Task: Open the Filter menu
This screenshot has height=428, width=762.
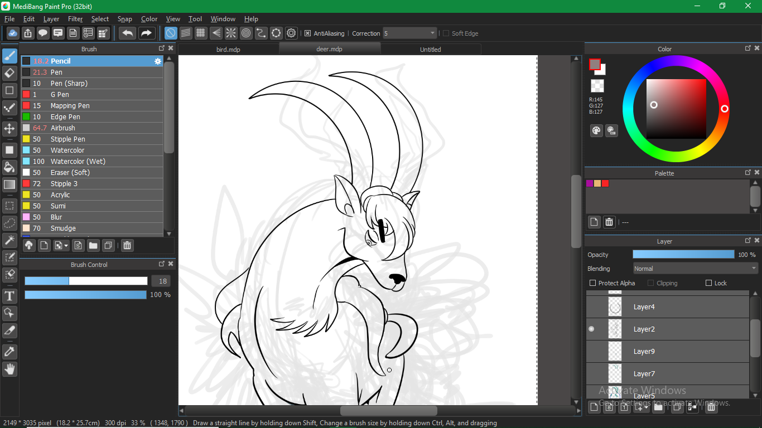Action: click(75, 19)
